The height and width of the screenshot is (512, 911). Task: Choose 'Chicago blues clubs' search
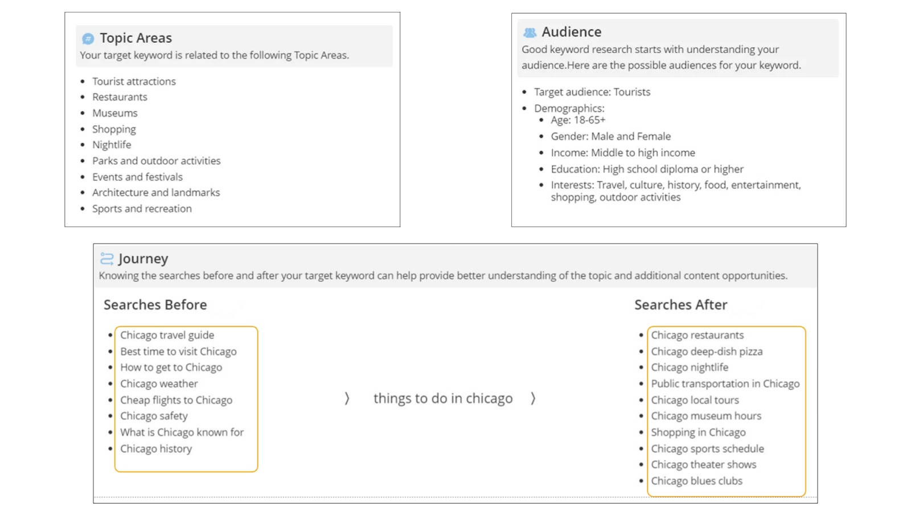point(696,481)
